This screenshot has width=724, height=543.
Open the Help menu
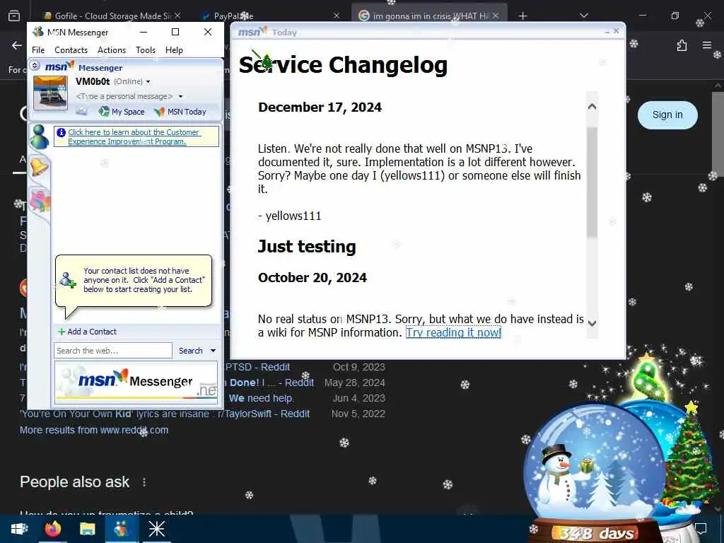tap(174, 50)
